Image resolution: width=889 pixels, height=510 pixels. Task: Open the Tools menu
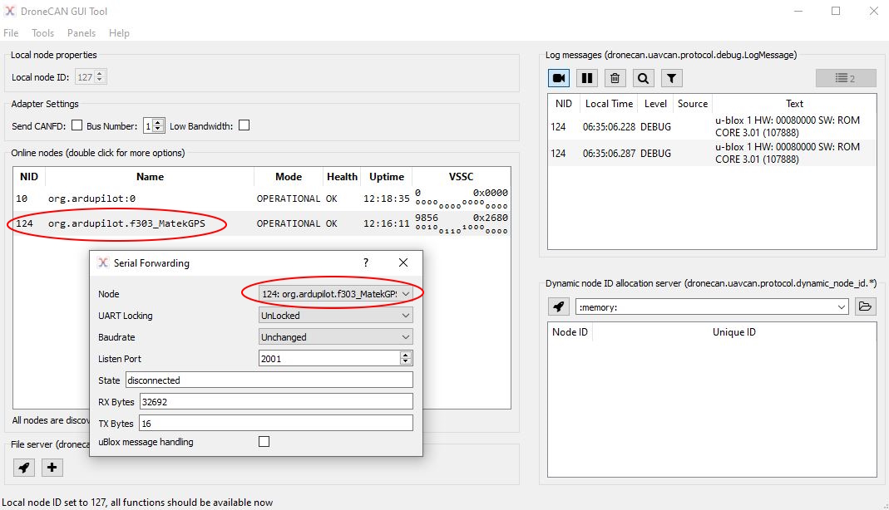point(42,33)
